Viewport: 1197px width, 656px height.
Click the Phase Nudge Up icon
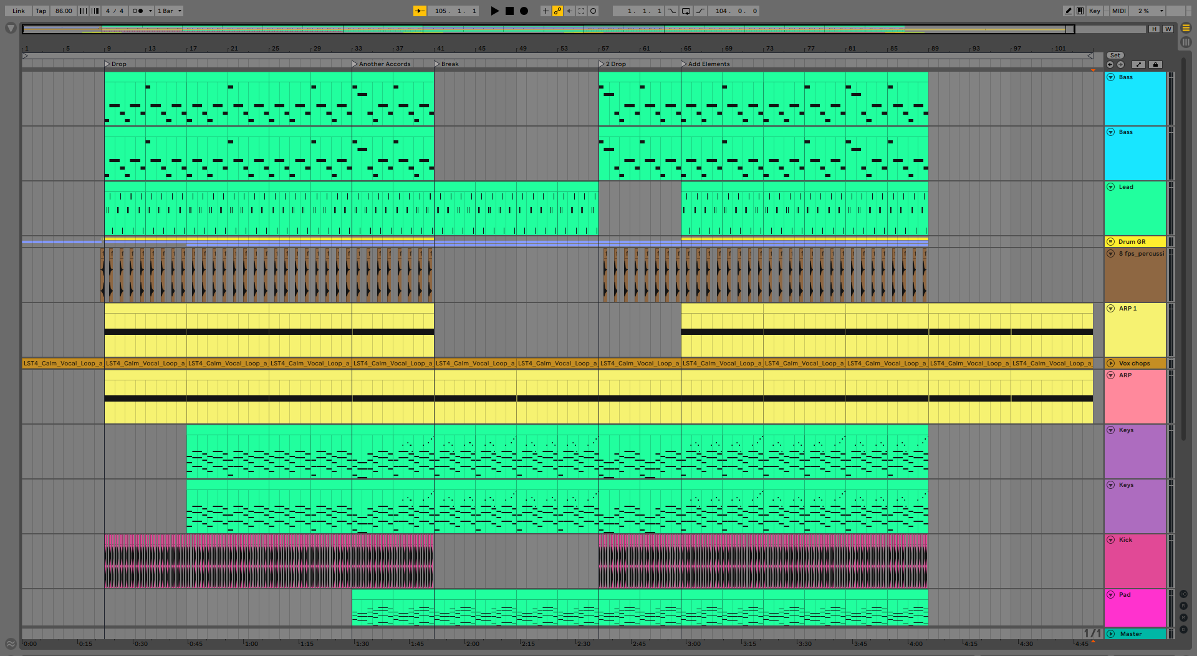point(95,11)
